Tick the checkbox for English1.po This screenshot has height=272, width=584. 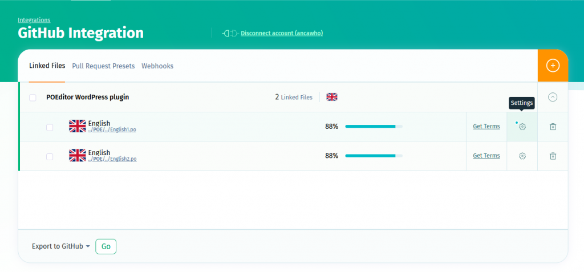[50, 127]
